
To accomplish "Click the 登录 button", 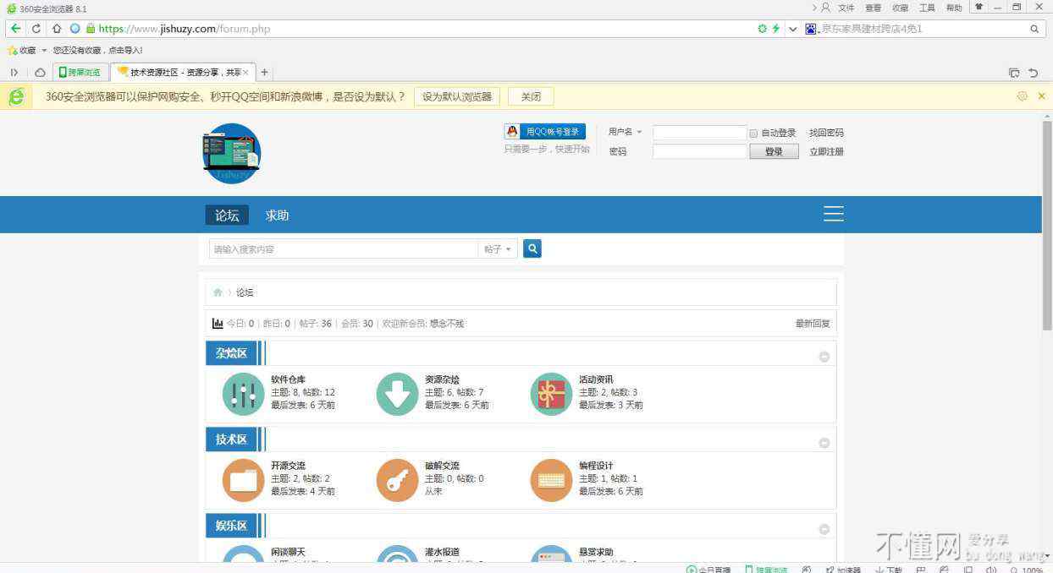I will pyautogui.click(x=774, y=152).
